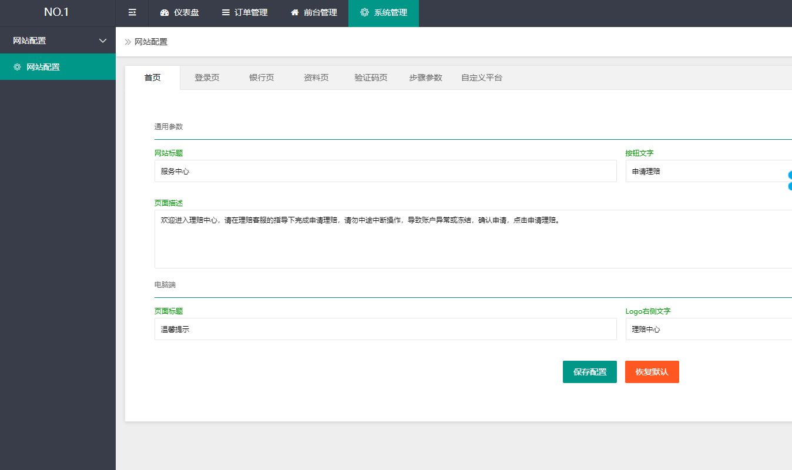
Task: Click the breadcrumb double-arrow icon
Action: coord(127,42)
